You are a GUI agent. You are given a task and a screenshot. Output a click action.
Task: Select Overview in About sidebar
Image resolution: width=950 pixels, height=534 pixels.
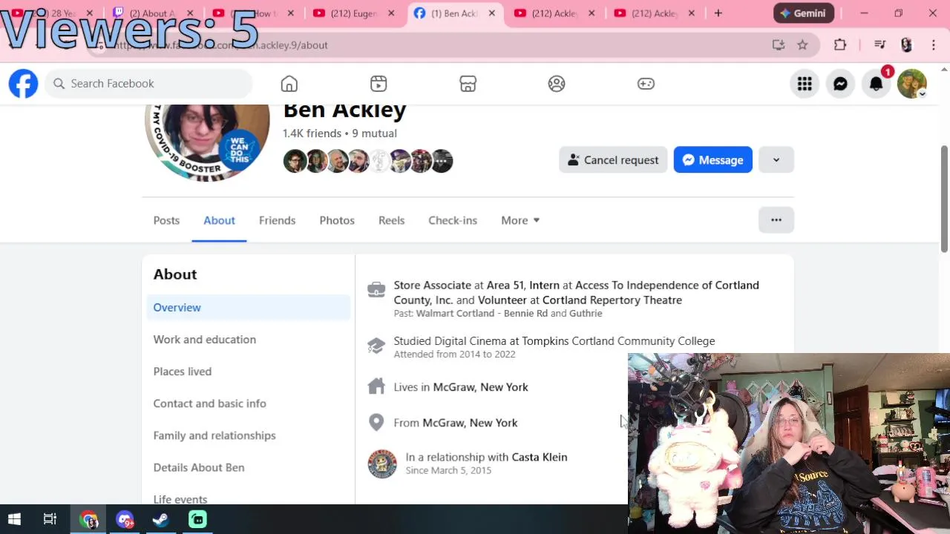click(249, 307)
